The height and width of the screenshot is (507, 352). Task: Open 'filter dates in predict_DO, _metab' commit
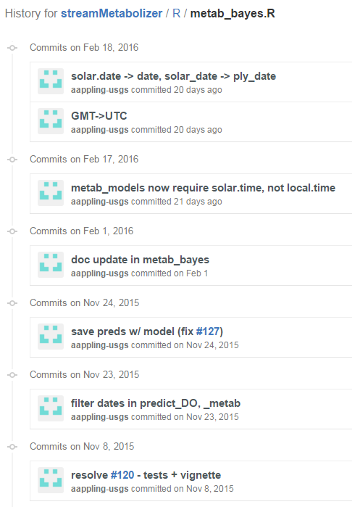156,403
